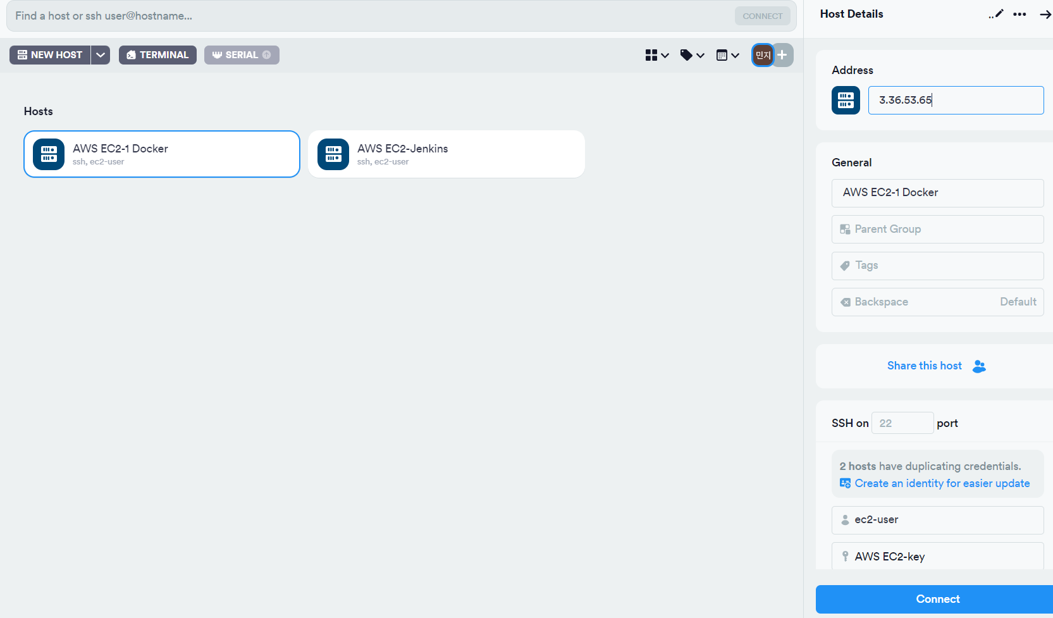Open a local TERMINAL session
Image resolution: width=1053 pixels, height=618 pixels.
(x=157, y=55)
